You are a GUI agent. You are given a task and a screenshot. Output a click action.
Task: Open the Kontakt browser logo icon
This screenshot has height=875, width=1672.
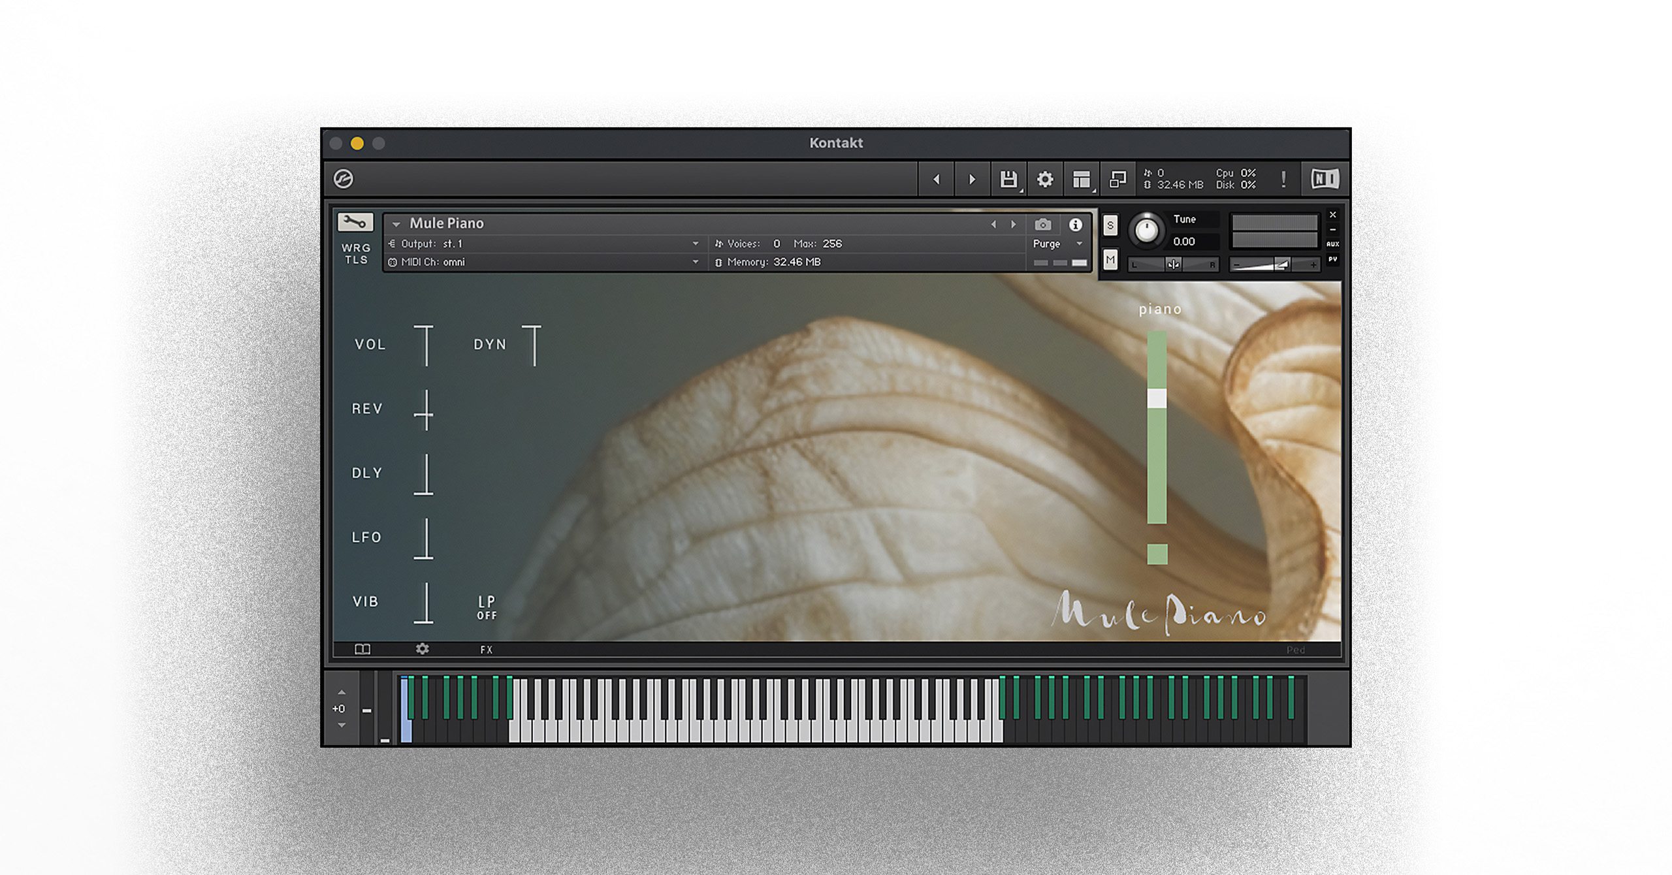click(x=344, y=178)
